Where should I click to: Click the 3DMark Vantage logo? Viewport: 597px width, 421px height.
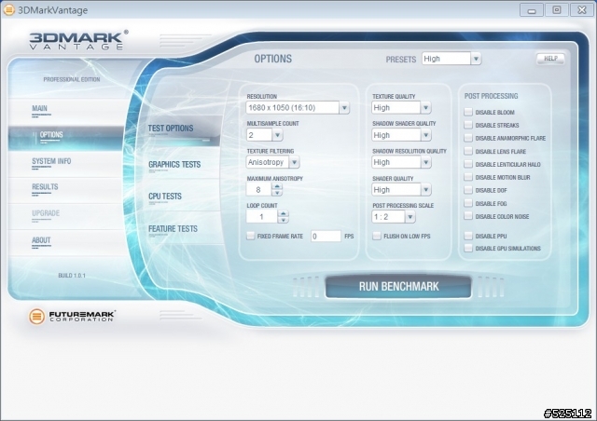point(78,40)
